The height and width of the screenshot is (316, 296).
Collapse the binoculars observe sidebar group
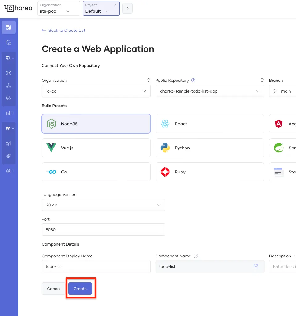[10, 128]
